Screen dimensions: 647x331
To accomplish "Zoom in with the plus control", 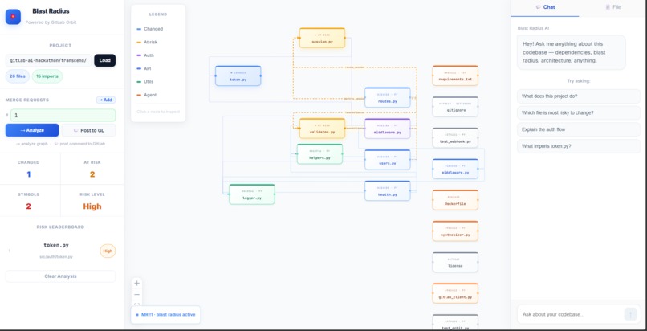I will coord(137,283).
